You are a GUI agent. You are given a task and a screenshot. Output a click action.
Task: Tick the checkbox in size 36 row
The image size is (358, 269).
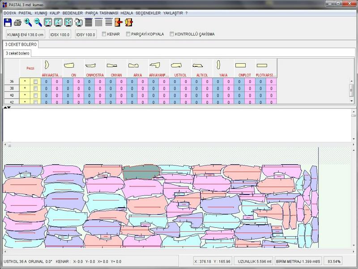pyautogui.click(x=36, y=82)
